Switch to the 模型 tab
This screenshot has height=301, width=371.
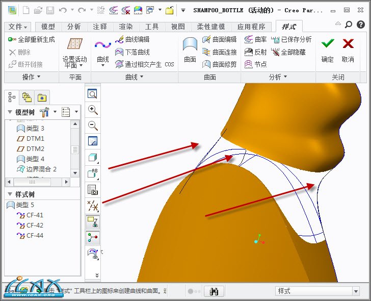(48, 27)
